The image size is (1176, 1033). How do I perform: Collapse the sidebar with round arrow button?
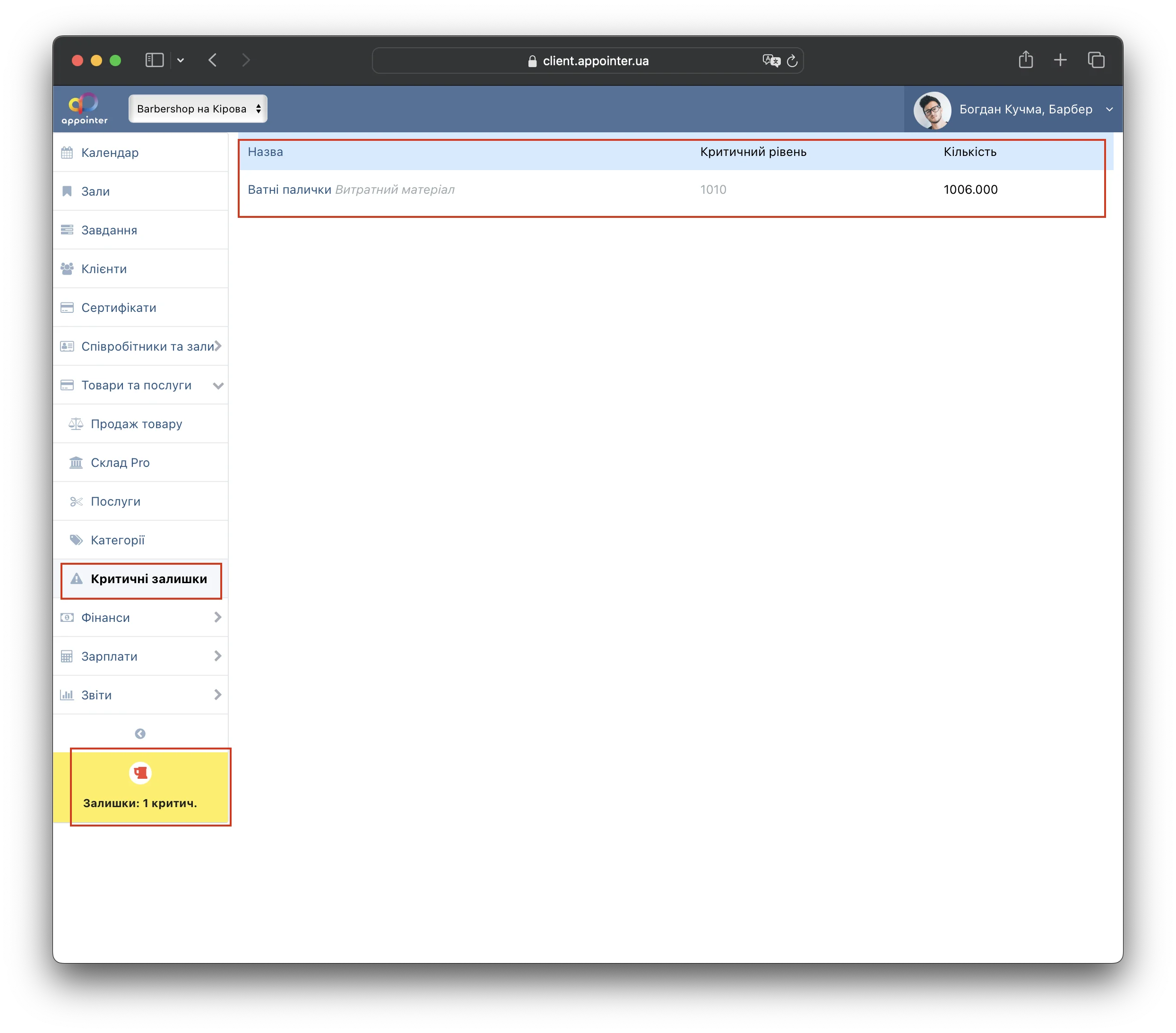point(140,733)
